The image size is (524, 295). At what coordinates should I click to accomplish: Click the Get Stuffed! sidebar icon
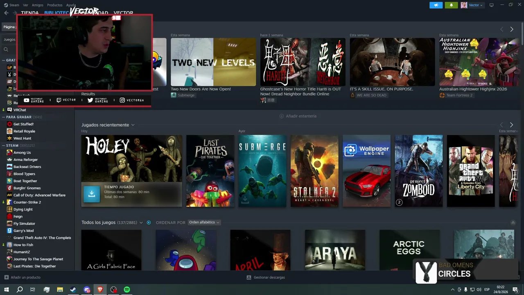tap(9, 124)
